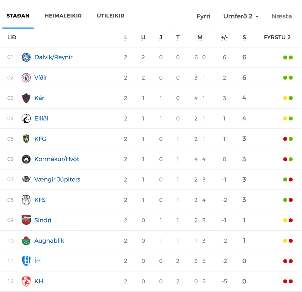
Task: Click Kári's yellow draw result dot
Action: pos(285,98)
